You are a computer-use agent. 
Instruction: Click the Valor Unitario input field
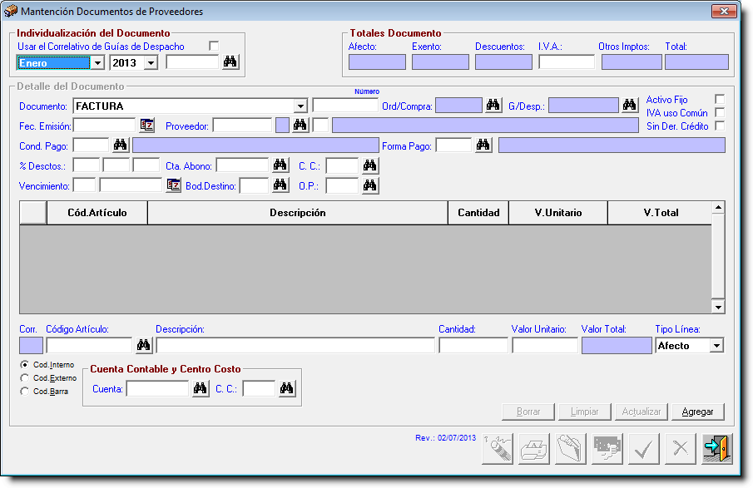(x=545, y=345)
